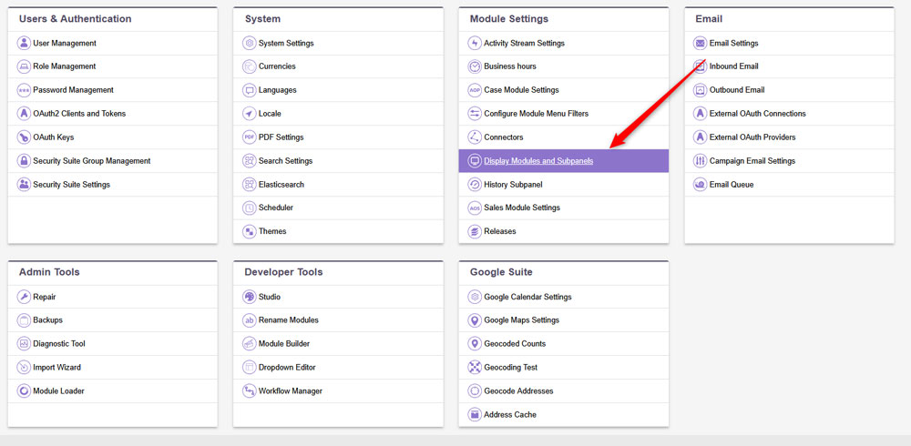View Geocoded Counts
The image size is (911, 446).
coord(515,344)
